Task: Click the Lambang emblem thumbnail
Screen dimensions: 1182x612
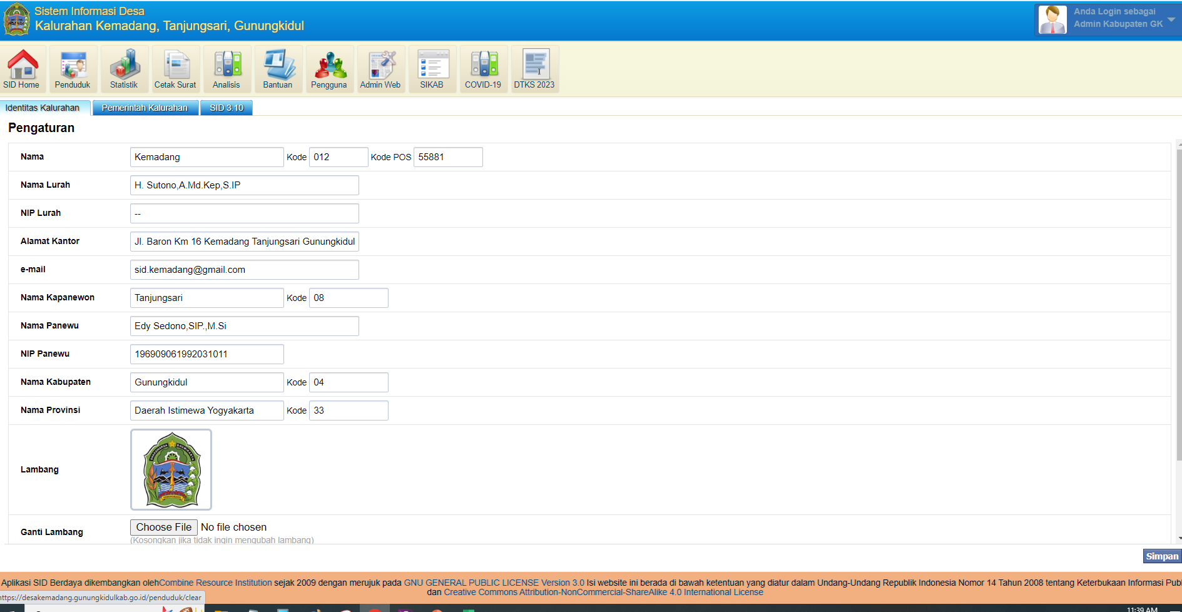Action: click(171, 469)
